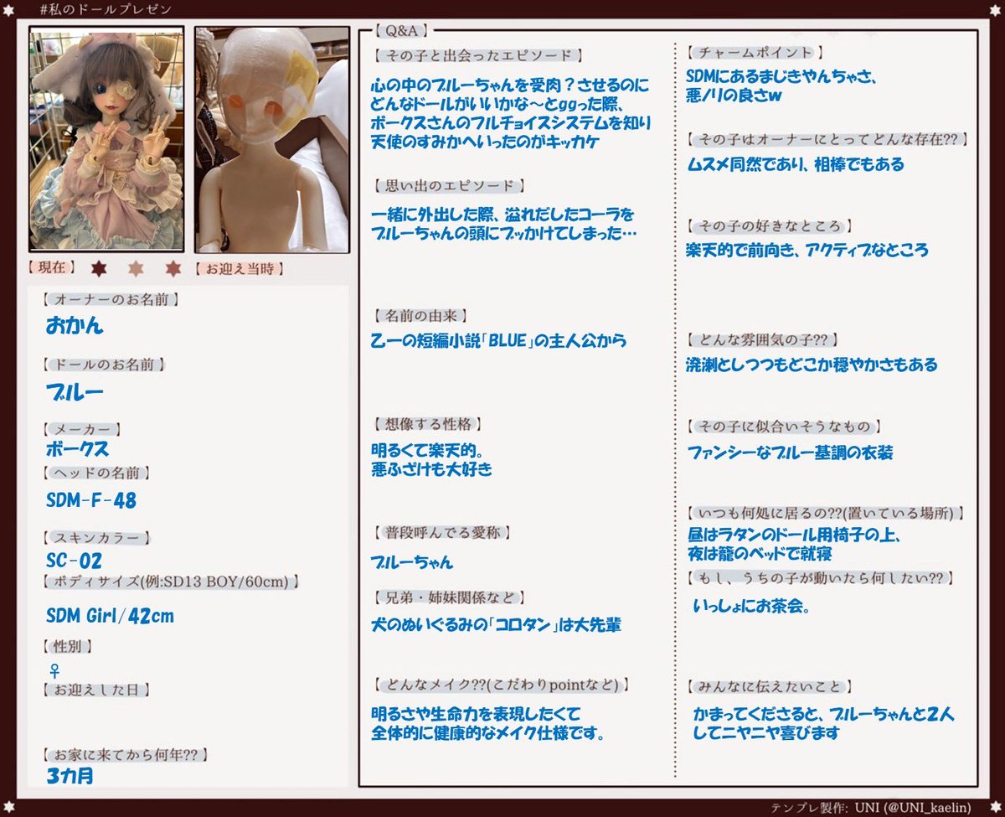
Task: Click the 【どんな雰囲気の子??】 question
Action: 761,339
